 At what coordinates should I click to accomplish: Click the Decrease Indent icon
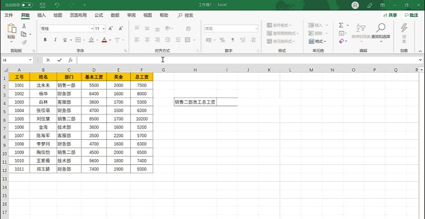click(x=168, y=40)
